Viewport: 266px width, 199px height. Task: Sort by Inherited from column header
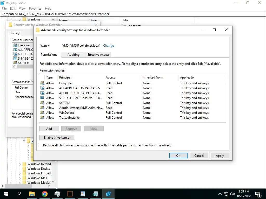coord(160,77)
